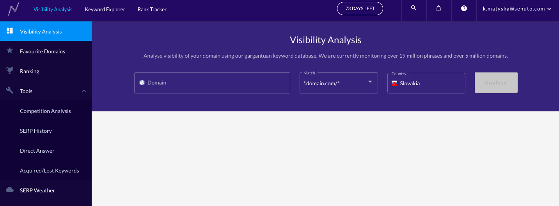Click the 73 DAYS LEFT button
Screen dimensions: 559x206
[360, 9]
